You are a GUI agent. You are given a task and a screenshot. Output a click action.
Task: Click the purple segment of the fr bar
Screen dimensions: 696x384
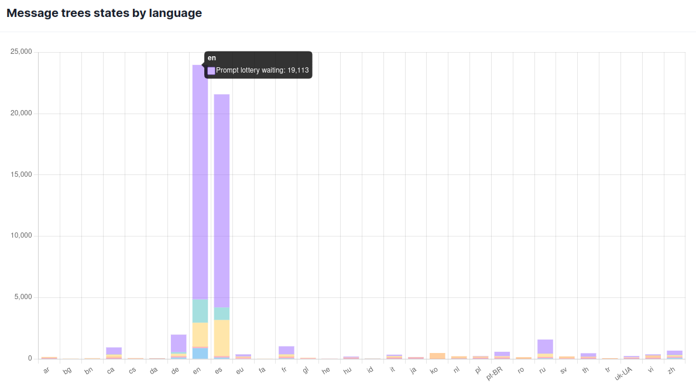pyautogui.click(x=286, y=350)
